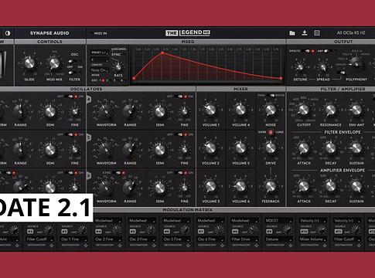Click the Feedback knob
Screen dimensions: 375x278
click(x=271, y=186)
